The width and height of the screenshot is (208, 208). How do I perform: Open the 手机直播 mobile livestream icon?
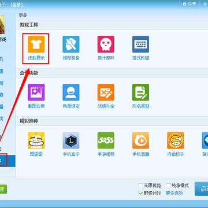coord(140,144)
